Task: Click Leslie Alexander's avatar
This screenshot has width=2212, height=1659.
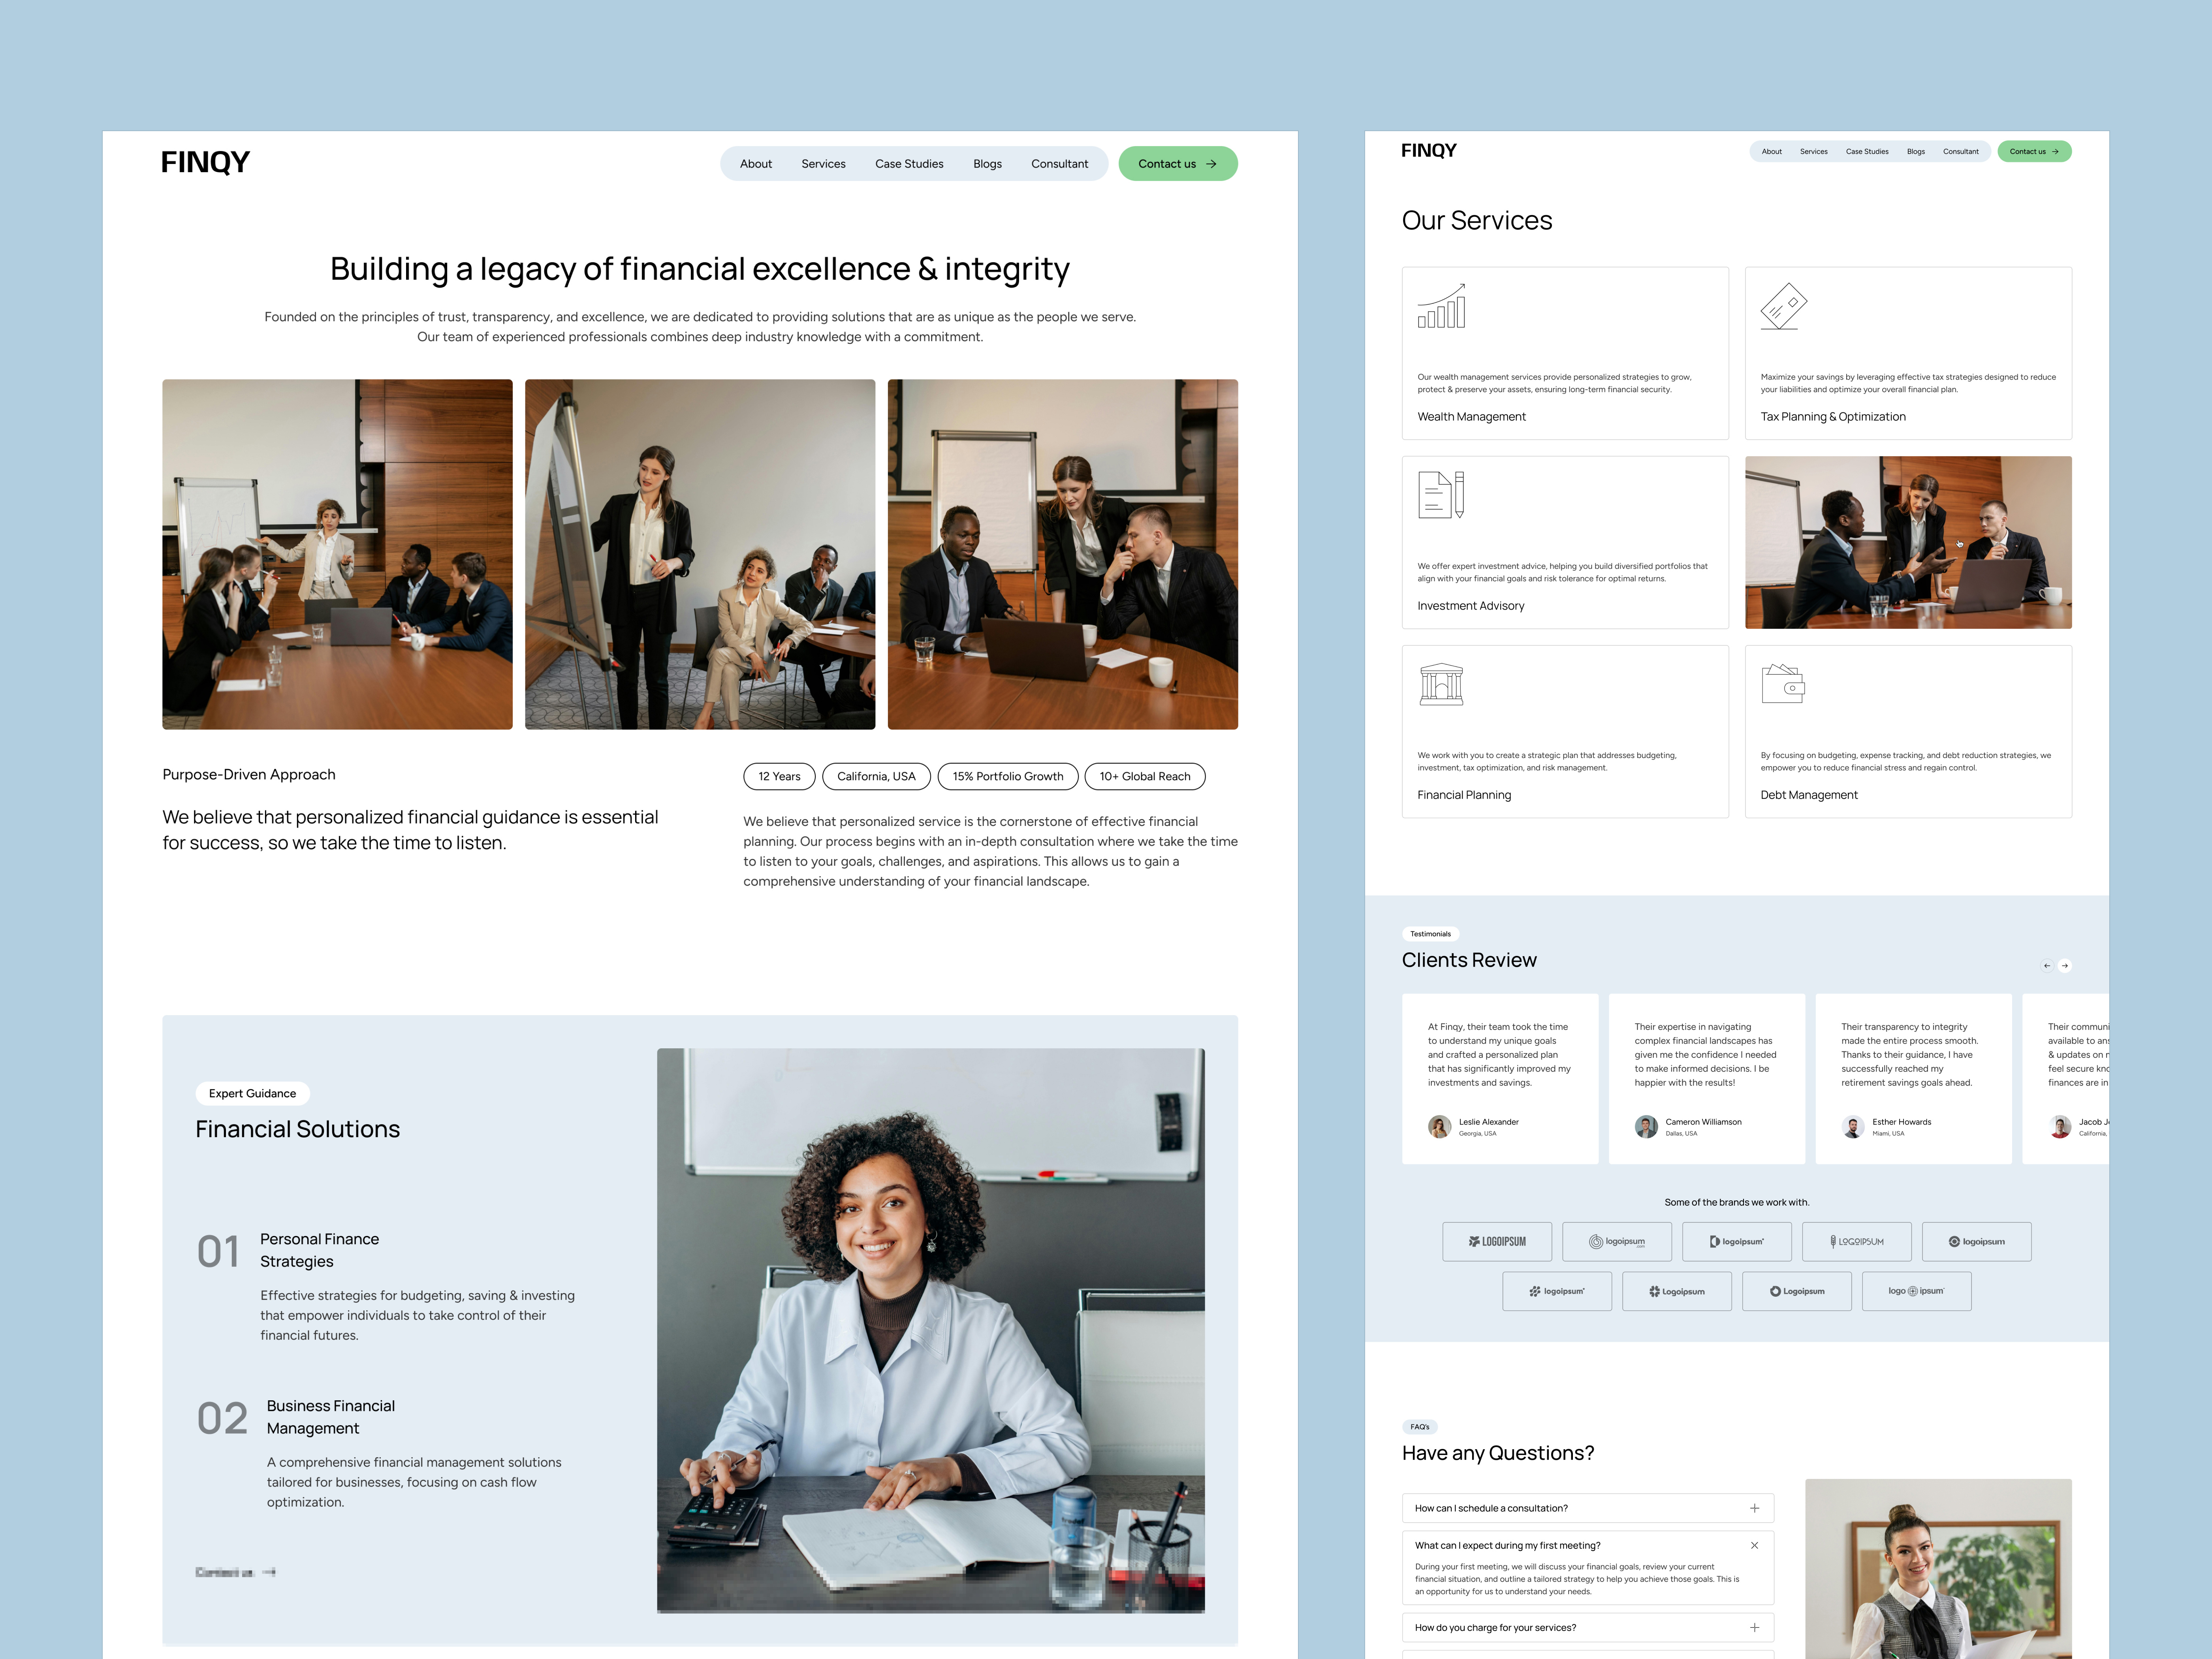Action: click(x=1439, y=1127)
